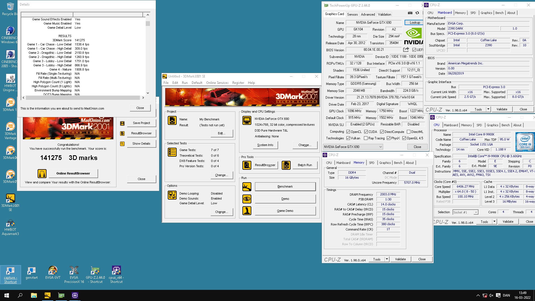Open the cpuz_x64 shortcut on the desktop
Viewport: 535px width, 301px height.
point(116,275)
